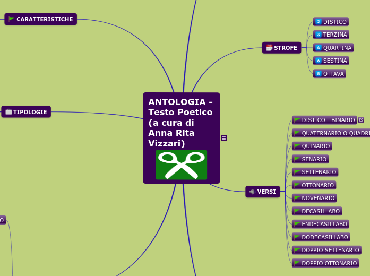Click the number 8 badge on OTTAVA
The height and width of the screenshot is (276, 370).
tap(319, 74)
